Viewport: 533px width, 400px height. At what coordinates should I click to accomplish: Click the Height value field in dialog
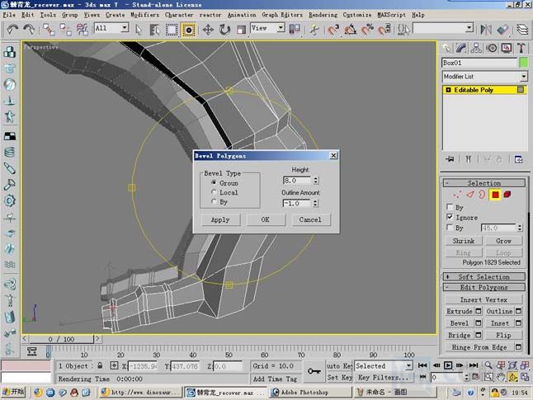tap(297, 181)
